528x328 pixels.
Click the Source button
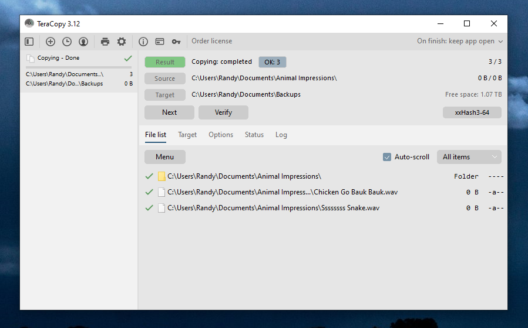165,78
